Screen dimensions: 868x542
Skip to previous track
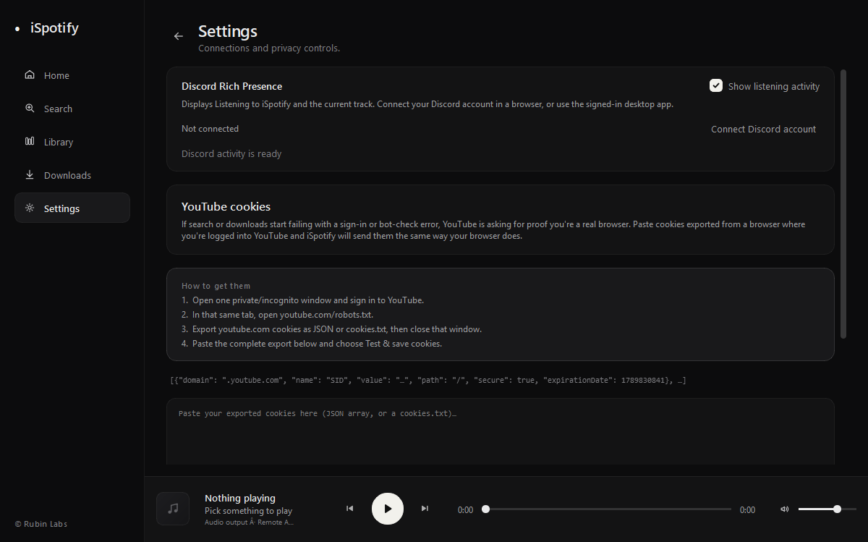pos(350,509)
